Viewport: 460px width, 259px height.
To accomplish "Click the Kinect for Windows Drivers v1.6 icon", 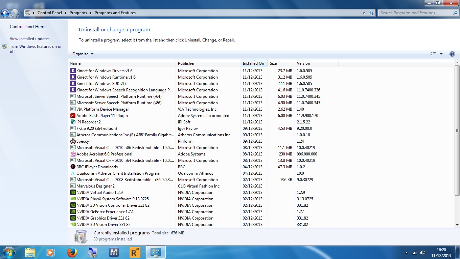I will [73, 71].
